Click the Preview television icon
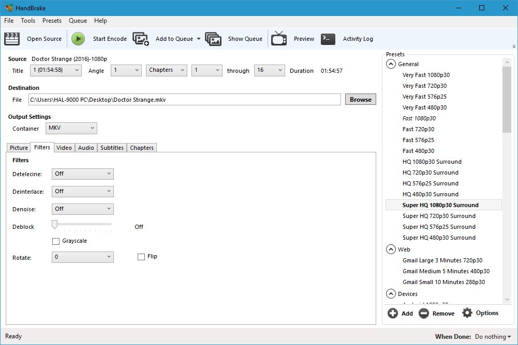 point(279,39)
